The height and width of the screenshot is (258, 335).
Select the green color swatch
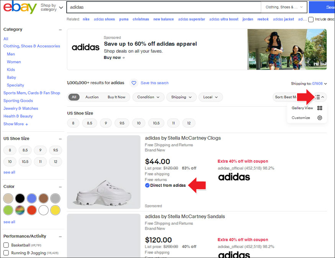(x=8, y=210)
